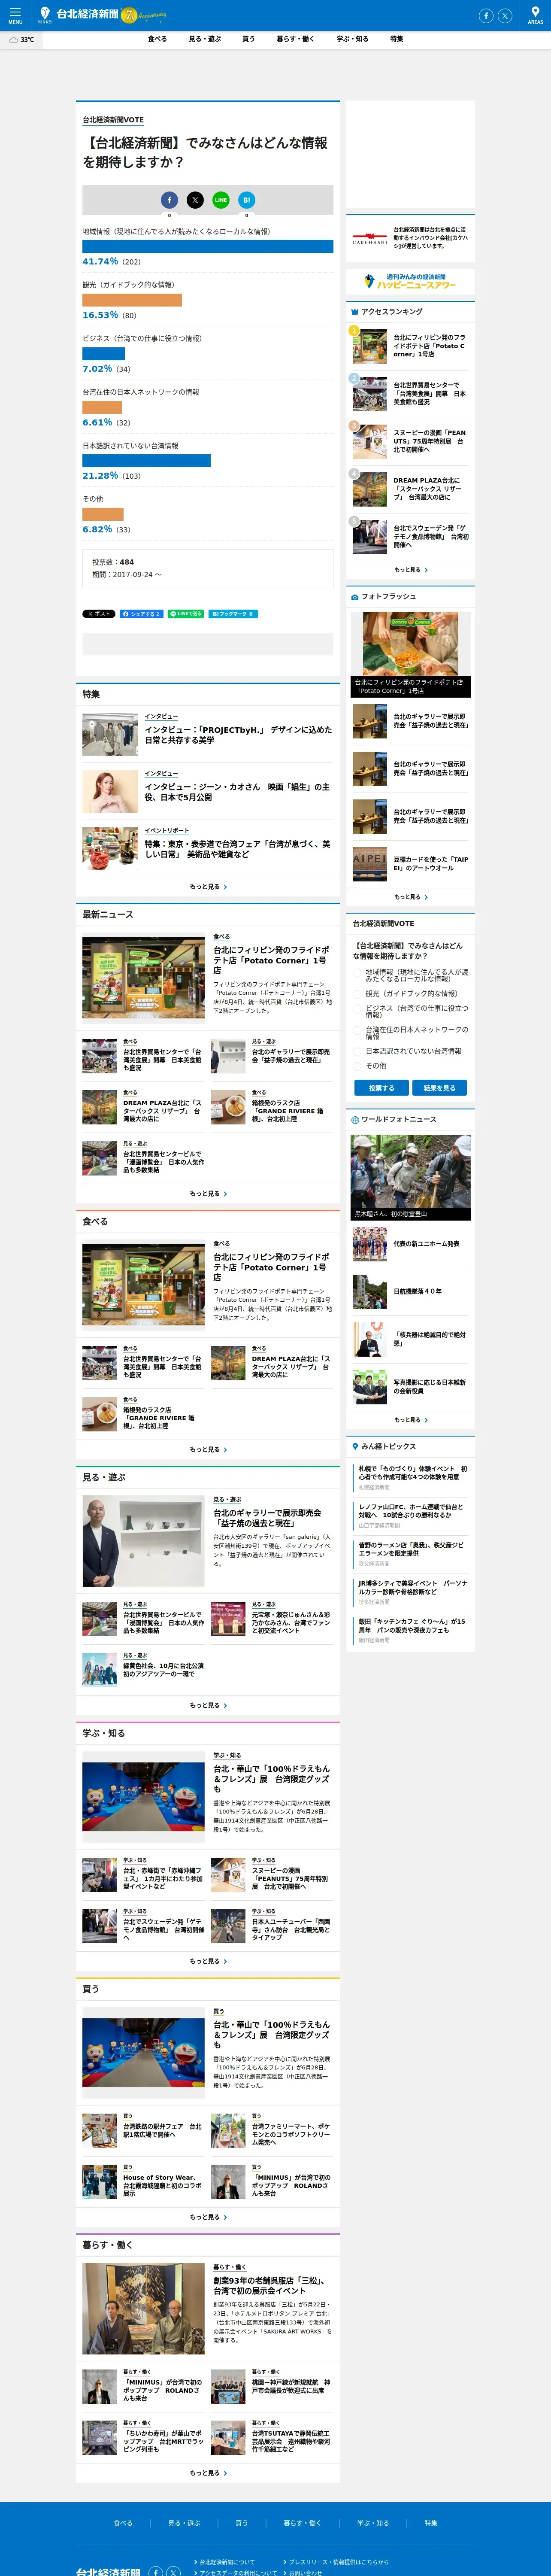The height and width of the screenshot is (2576, 551).
Task: Open the AREAS location pin icon
Action: click(535, 15)
